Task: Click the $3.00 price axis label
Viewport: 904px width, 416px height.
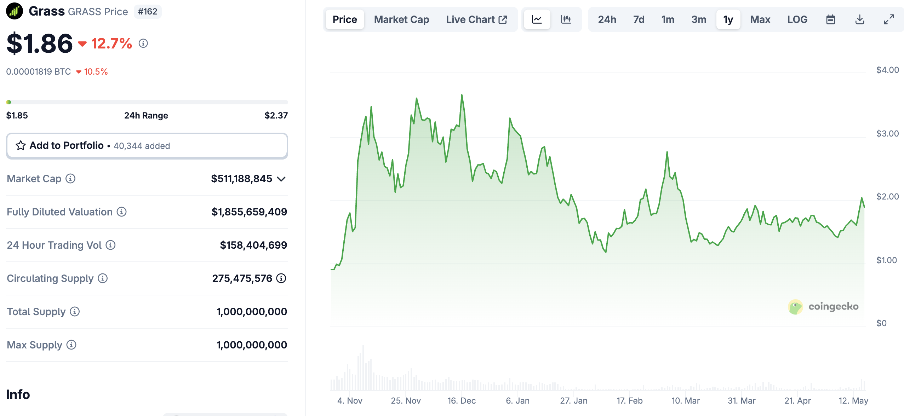Action: pyautogui.click(x=887, y=134)
